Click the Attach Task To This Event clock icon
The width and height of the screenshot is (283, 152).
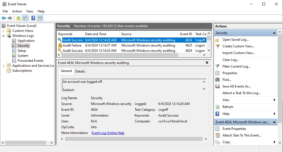point(218,135)
